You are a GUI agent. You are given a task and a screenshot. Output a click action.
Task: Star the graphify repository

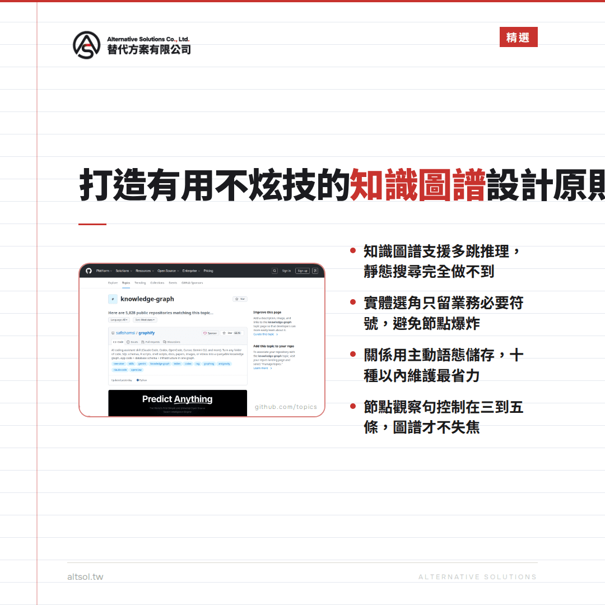click(231, 333)
